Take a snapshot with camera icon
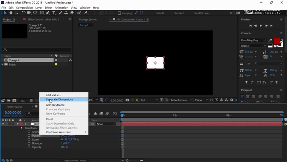This screenshot has height=162, width=287. coord(127,100)
